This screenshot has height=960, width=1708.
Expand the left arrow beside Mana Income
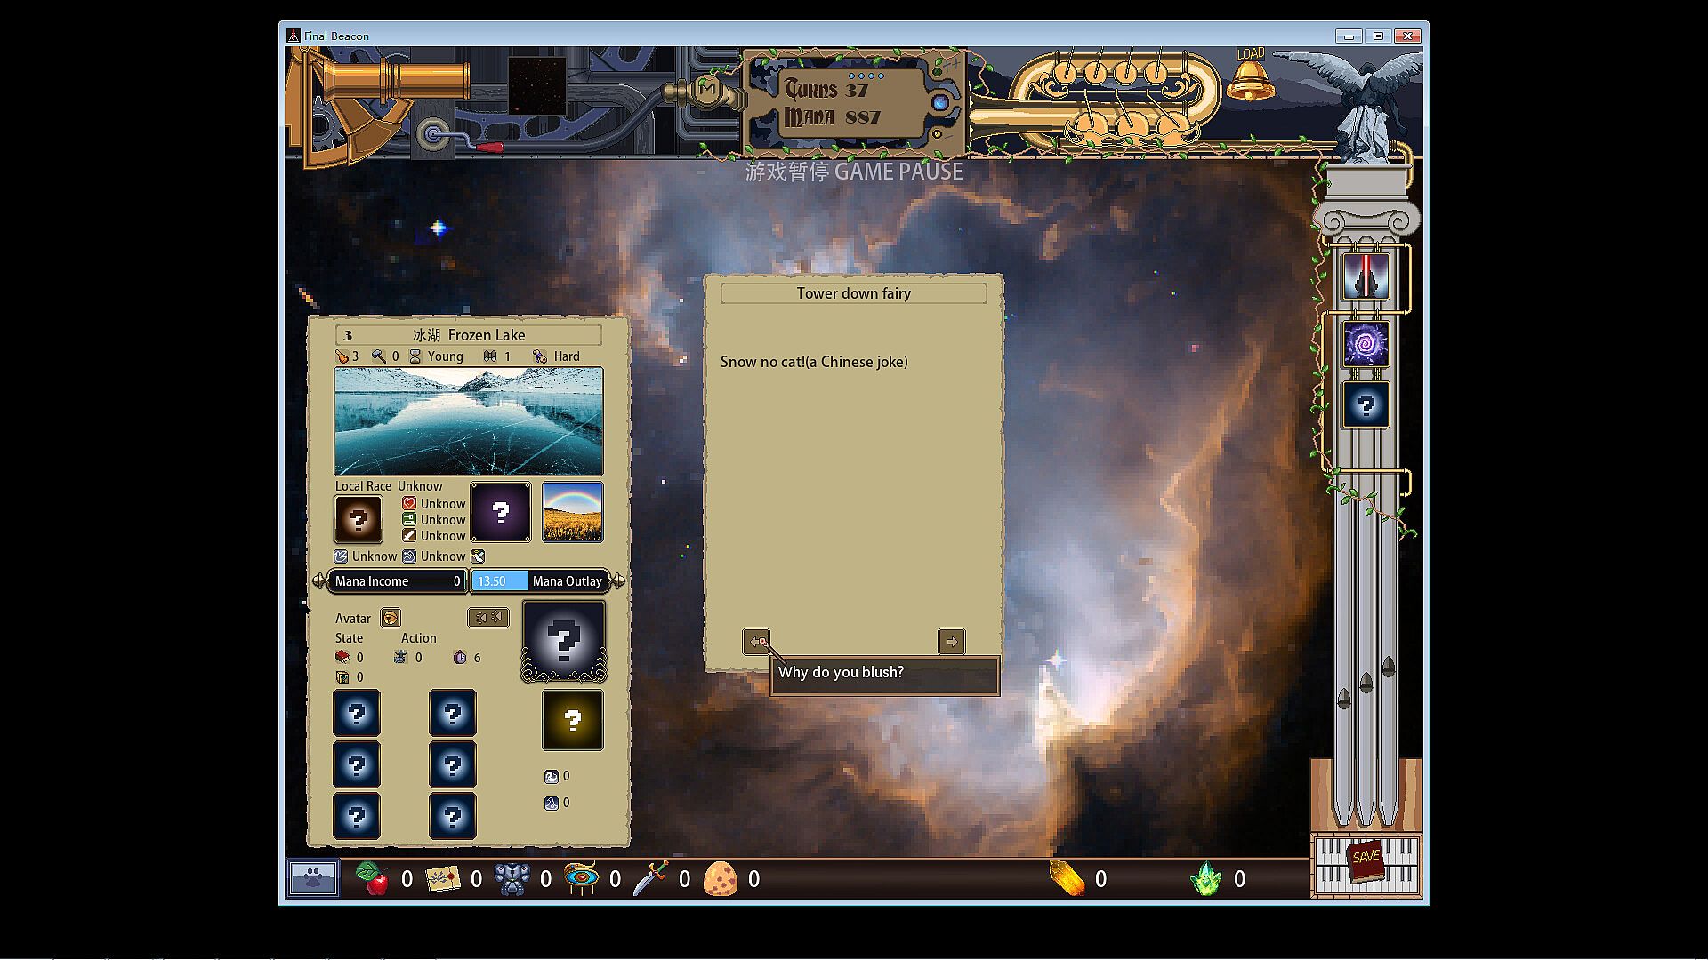(319, 580)
